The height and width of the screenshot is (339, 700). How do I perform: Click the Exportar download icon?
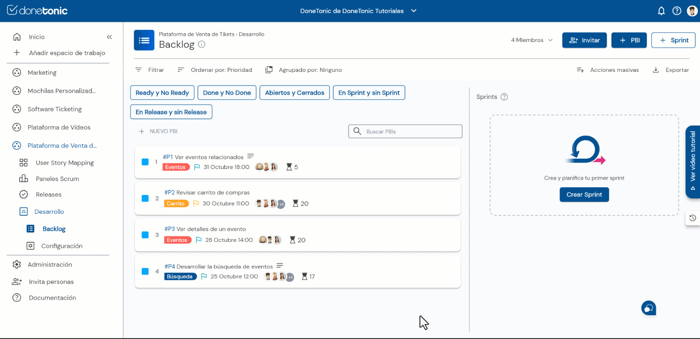click(x=656, y=70)
